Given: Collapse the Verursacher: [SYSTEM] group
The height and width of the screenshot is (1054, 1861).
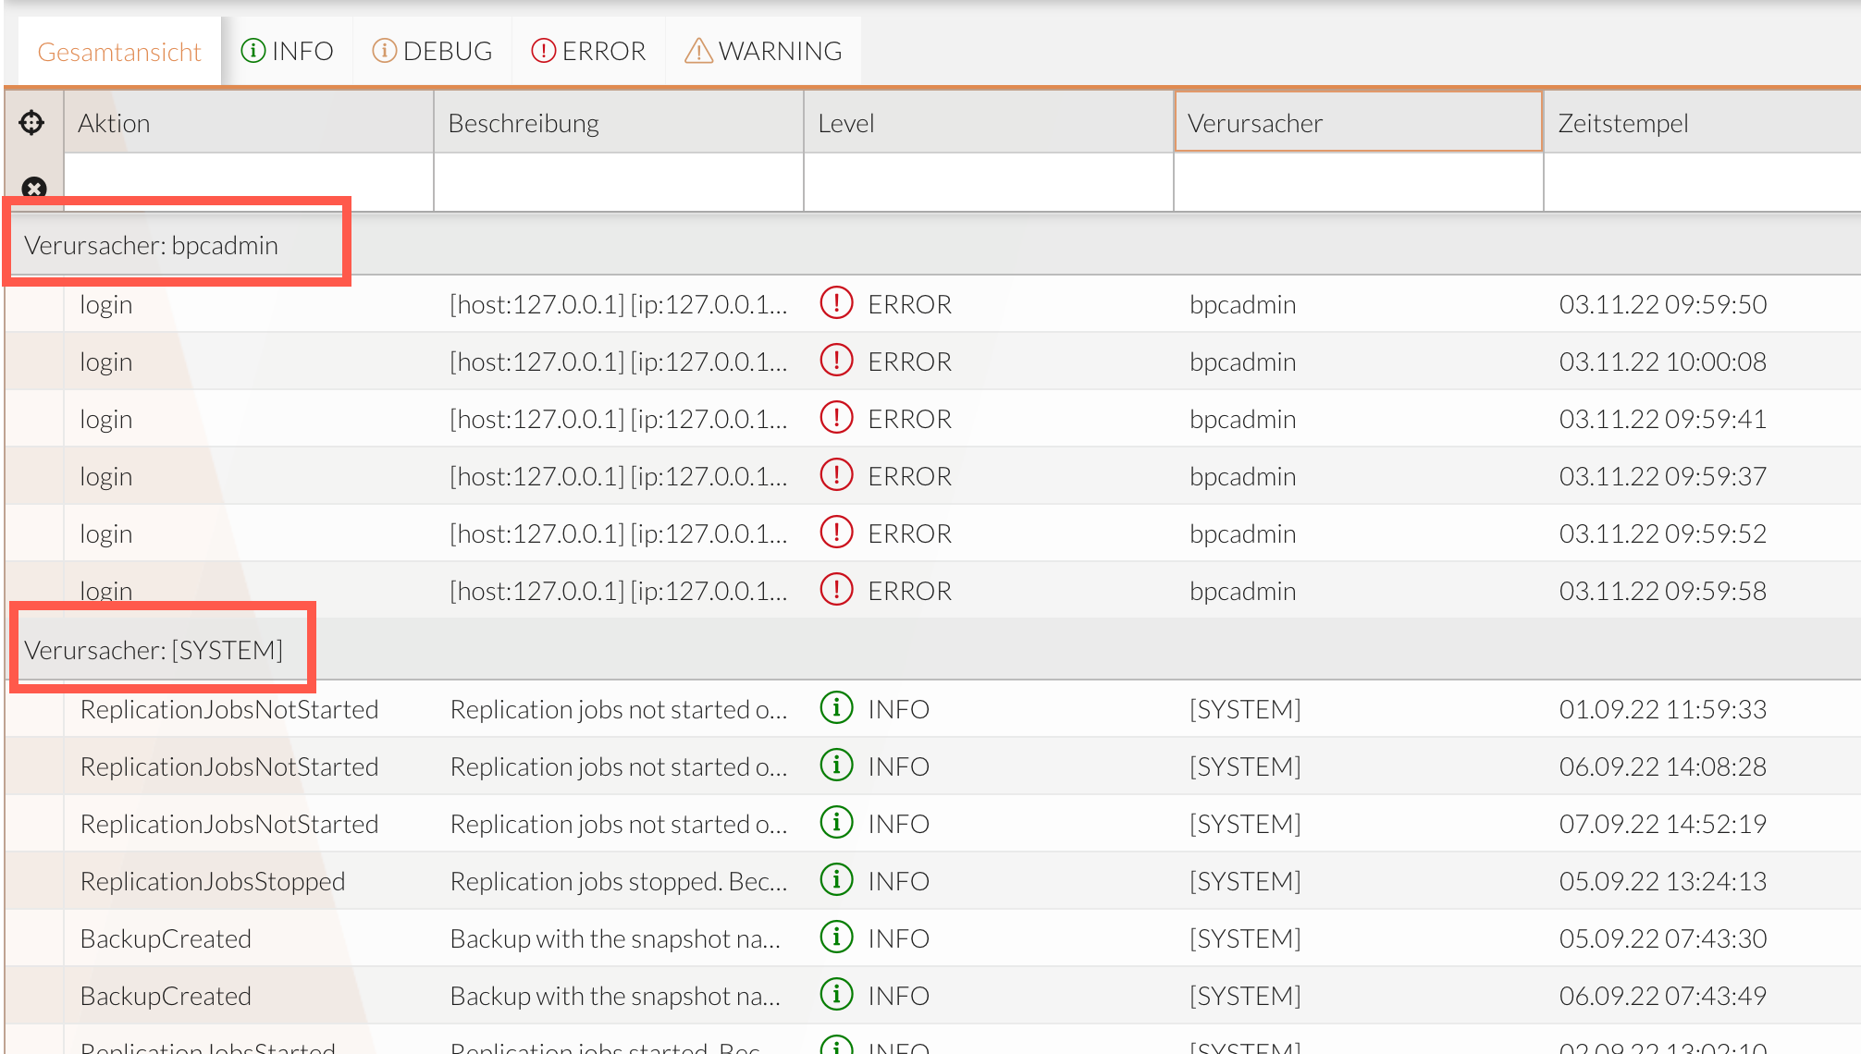Looking at the screenshot, I should (x=154, y=650).
